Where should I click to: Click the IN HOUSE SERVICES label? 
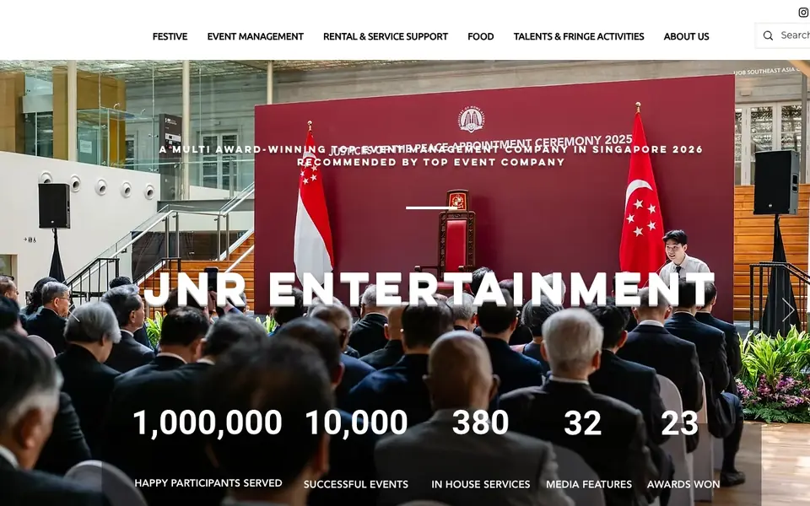click(x=480, y=484)
